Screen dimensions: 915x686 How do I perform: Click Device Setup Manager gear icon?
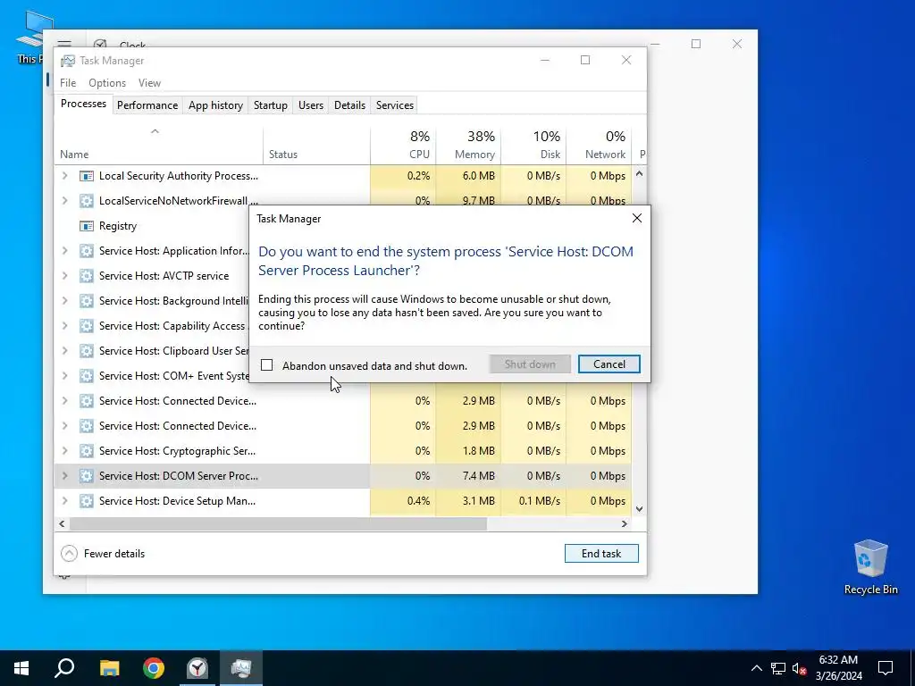87,501
